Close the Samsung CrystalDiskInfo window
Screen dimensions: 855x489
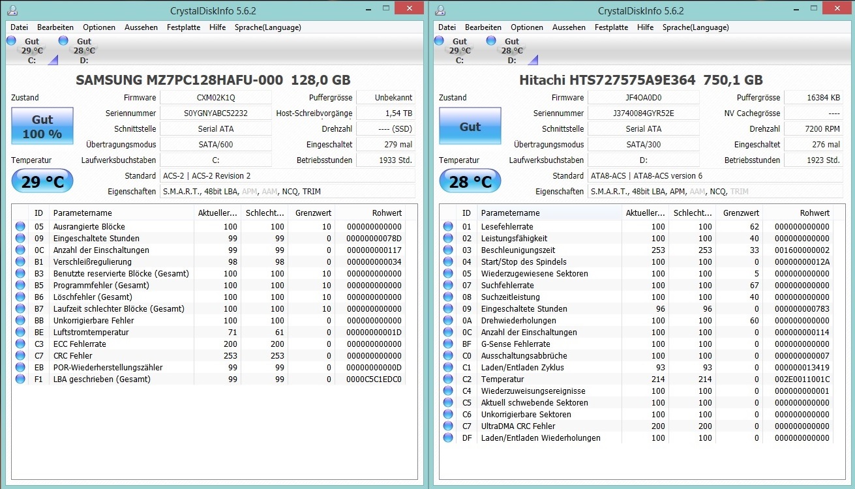click(409, 8)
